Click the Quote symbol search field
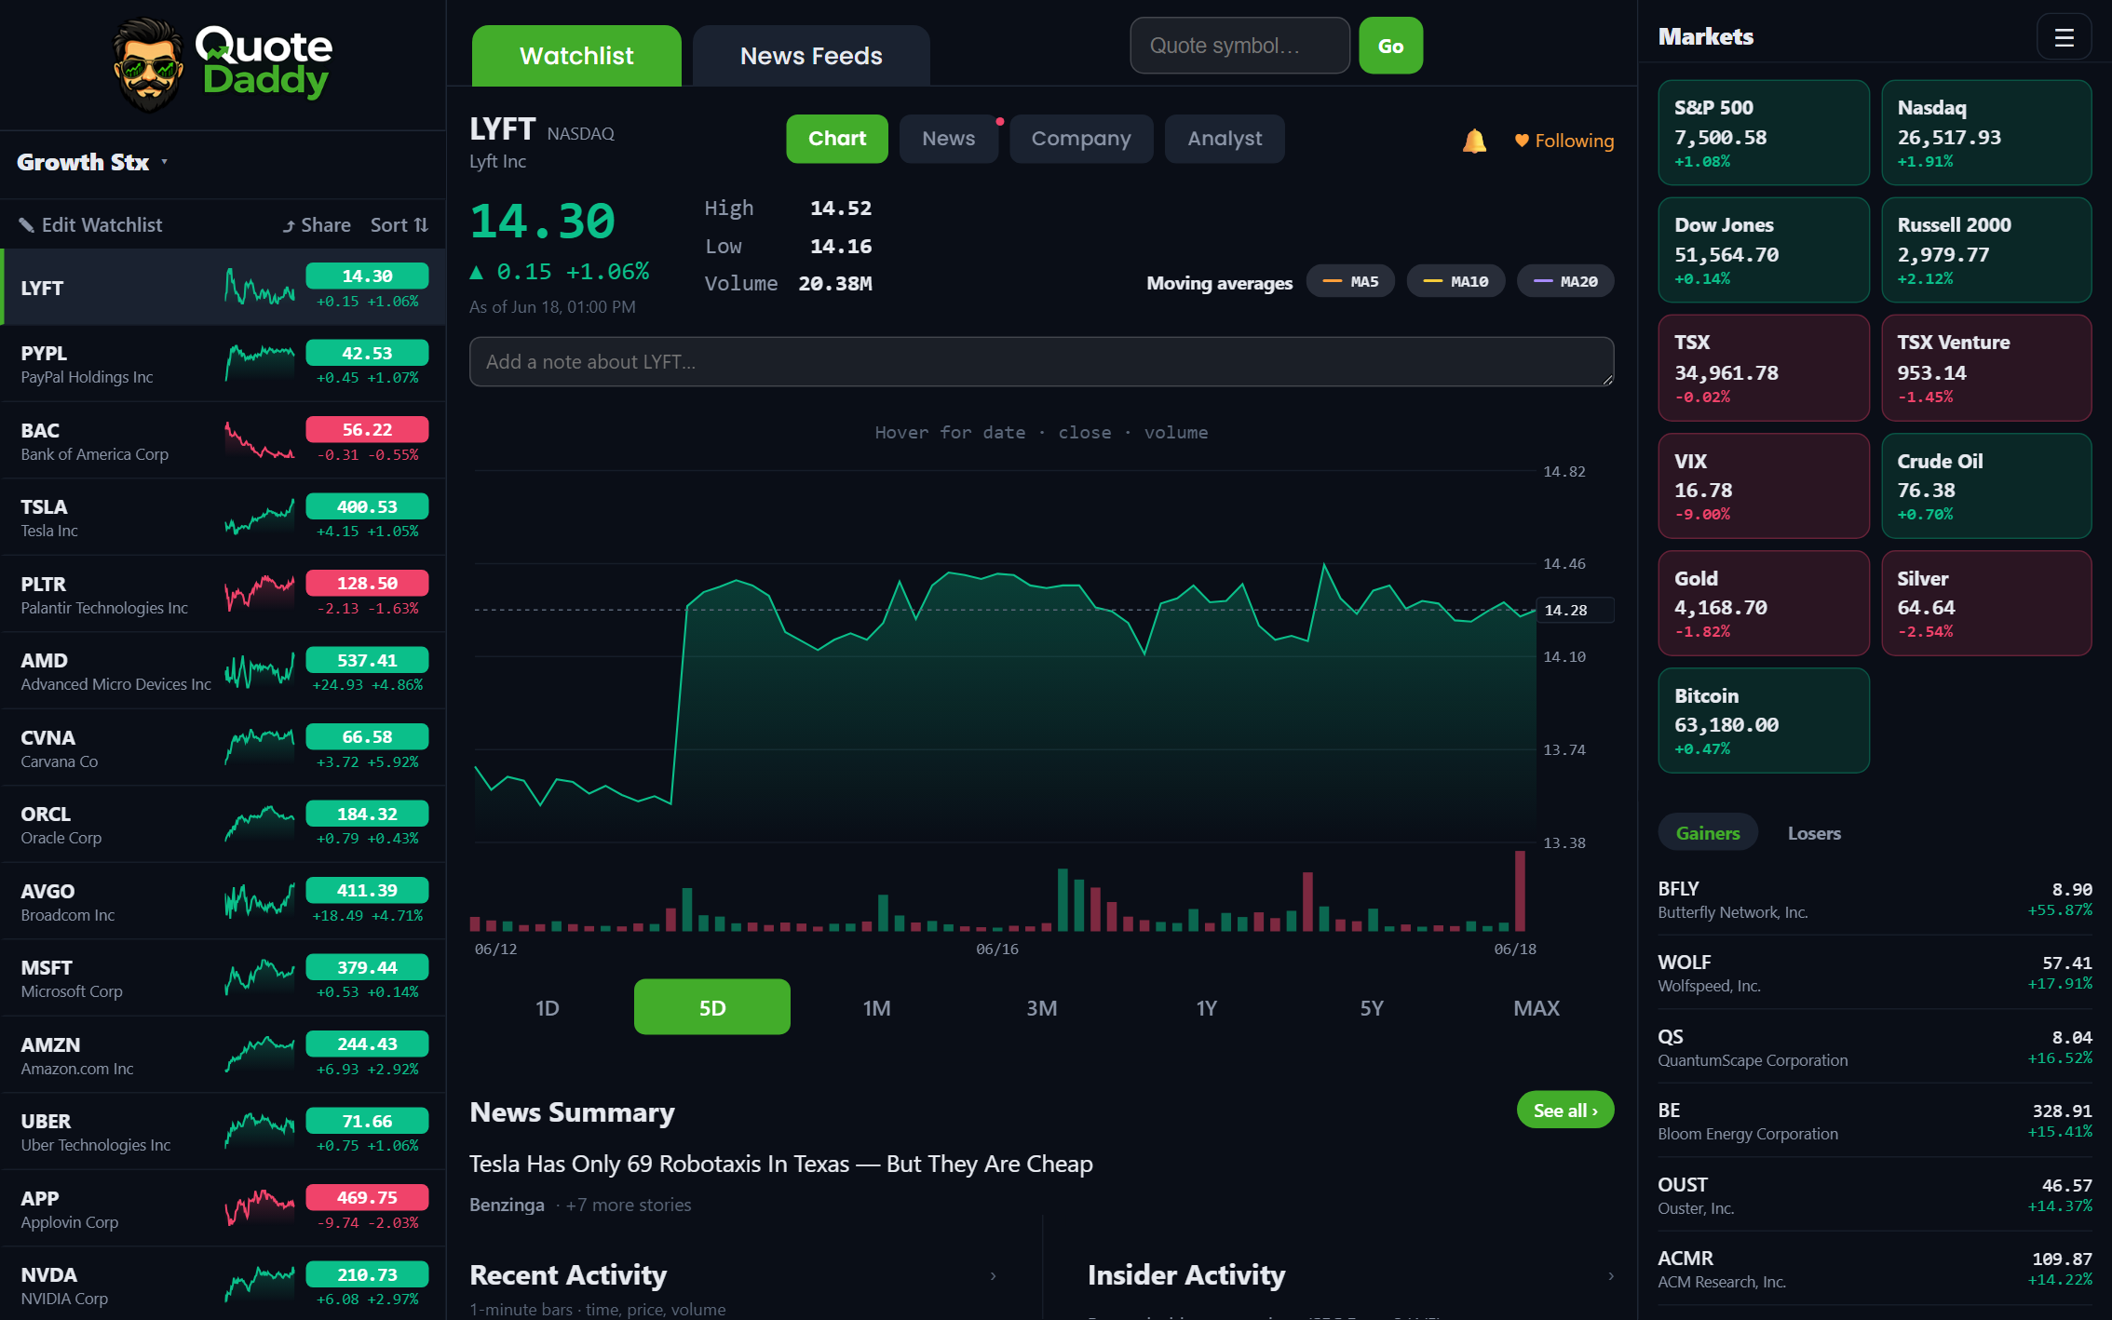The image size is (2112, 1320). 1239,46
